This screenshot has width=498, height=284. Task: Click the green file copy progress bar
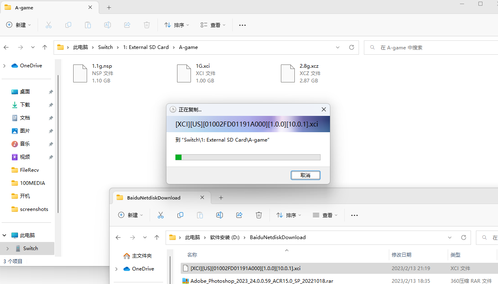[x=248, y=157]
